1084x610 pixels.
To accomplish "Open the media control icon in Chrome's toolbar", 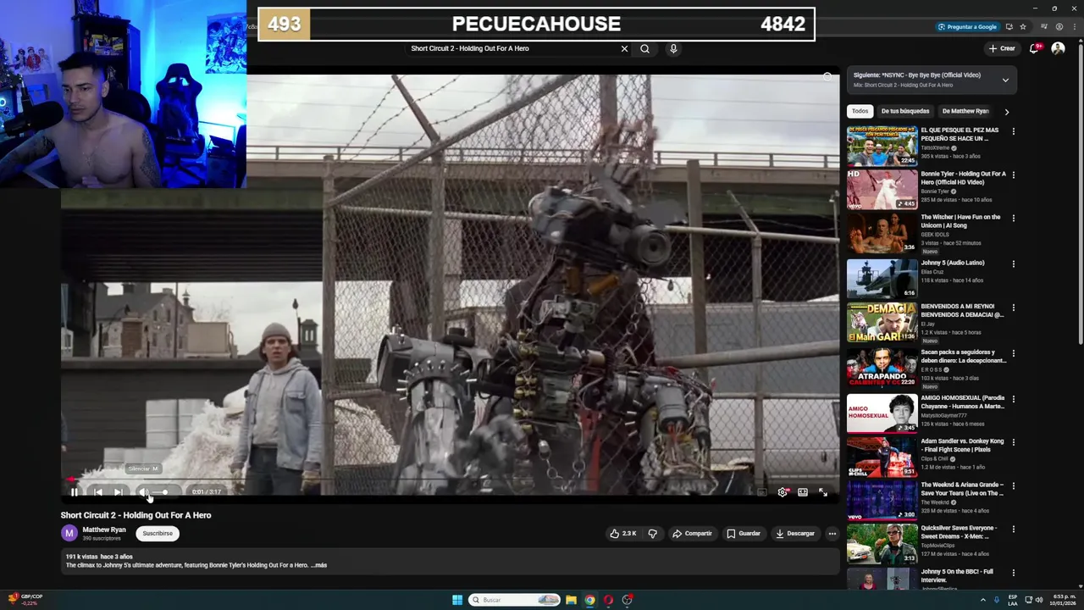I will (x=1046, y=26).
